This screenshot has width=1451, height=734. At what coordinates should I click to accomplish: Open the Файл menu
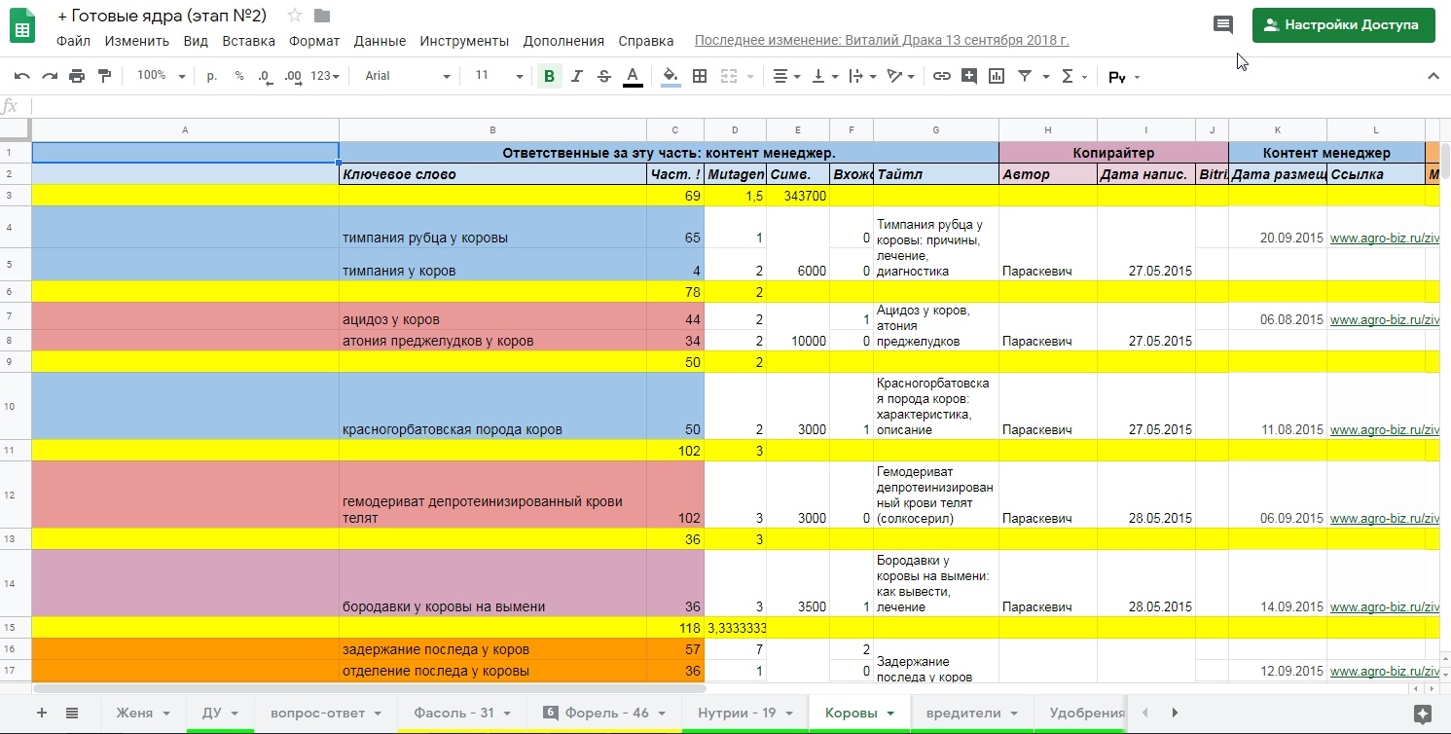(73, 41)
